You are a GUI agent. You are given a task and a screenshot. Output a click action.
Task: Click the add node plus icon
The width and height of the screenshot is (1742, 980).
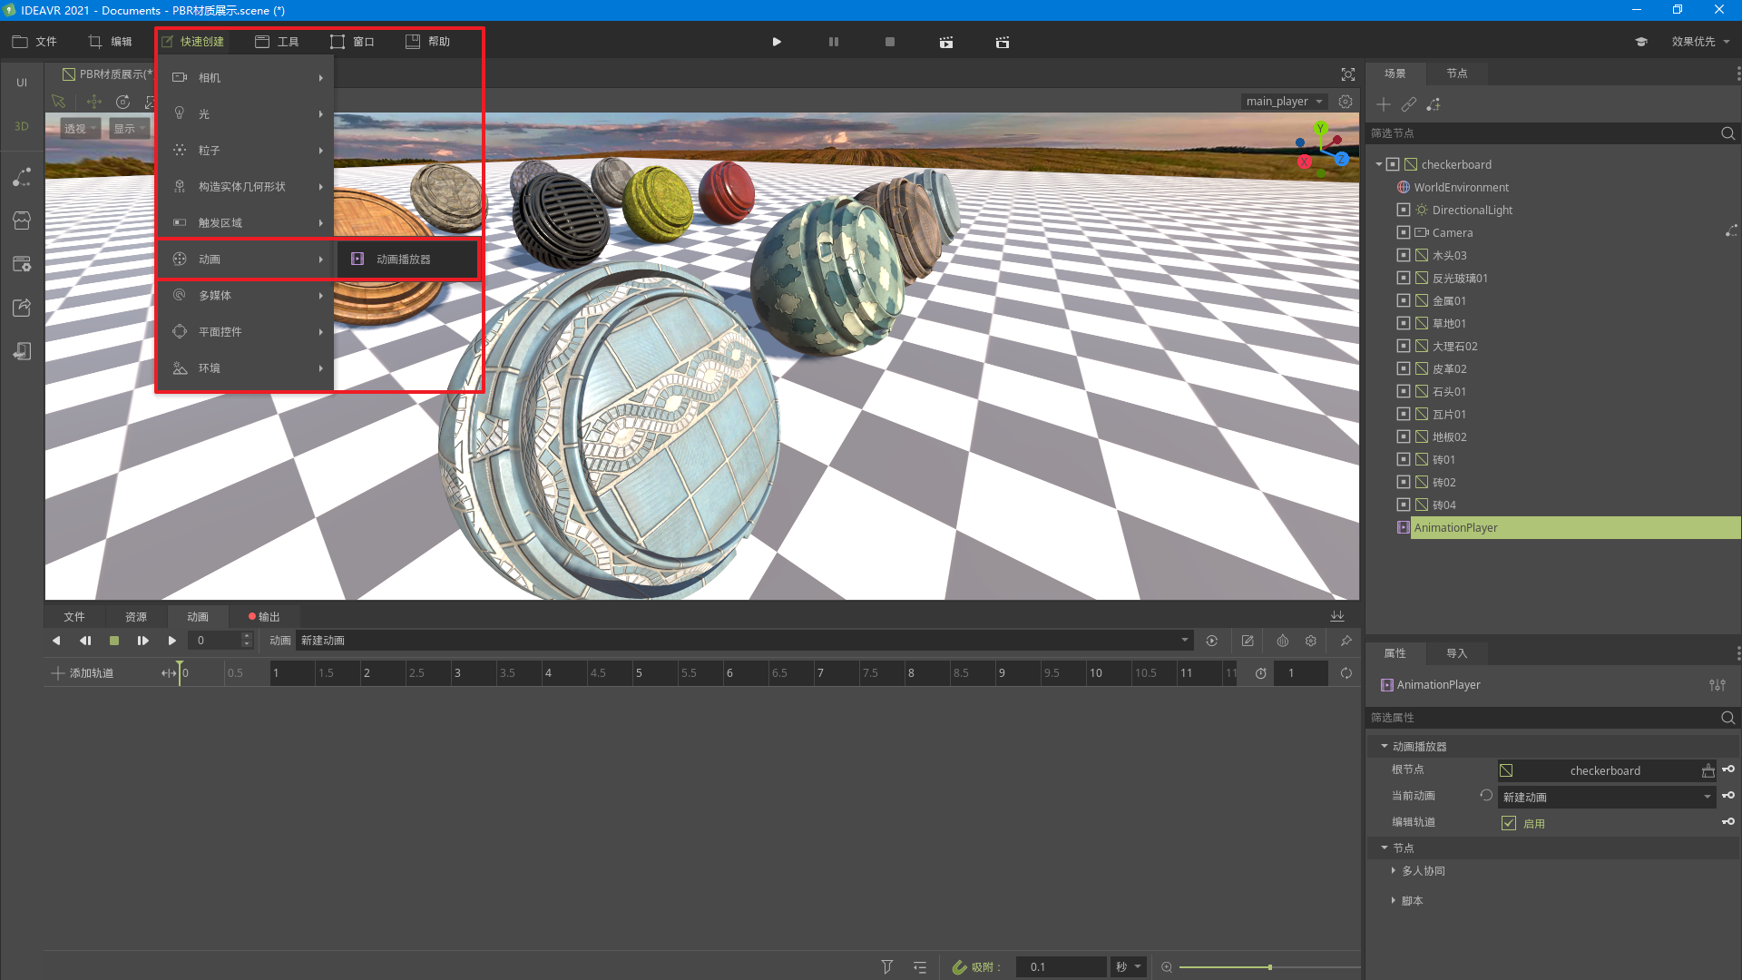(1383, 104)
